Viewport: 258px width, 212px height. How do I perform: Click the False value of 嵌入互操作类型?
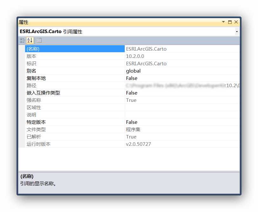pos(131,93)
